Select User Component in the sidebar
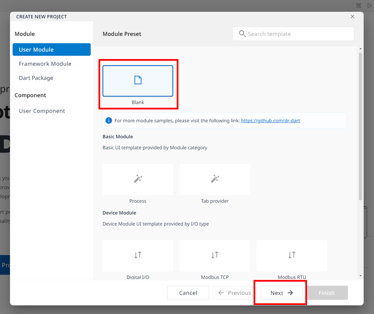Viewport: 374px width, 314px height. [x=51, y=111]
